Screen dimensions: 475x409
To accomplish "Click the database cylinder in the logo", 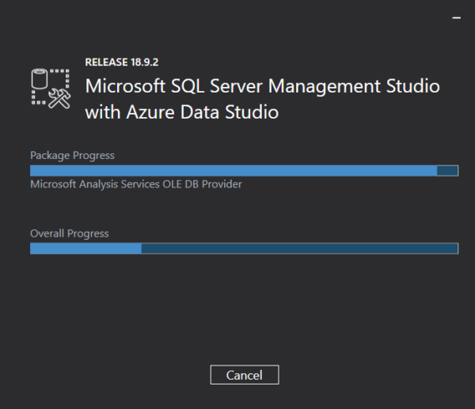I will (x=41, y=79).
